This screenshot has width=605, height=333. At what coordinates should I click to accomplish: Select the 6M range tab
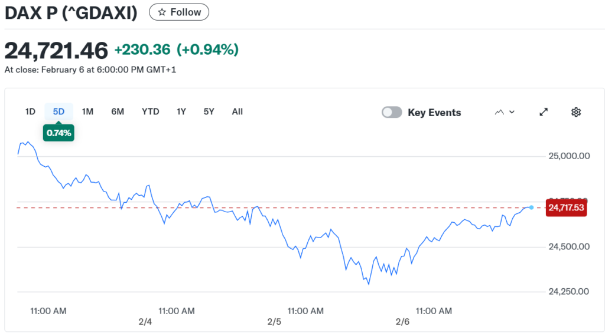(x=118, y=111)
